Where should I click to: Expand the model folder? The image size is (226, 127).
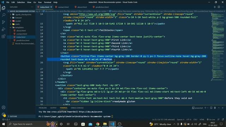tap(21, 21)
